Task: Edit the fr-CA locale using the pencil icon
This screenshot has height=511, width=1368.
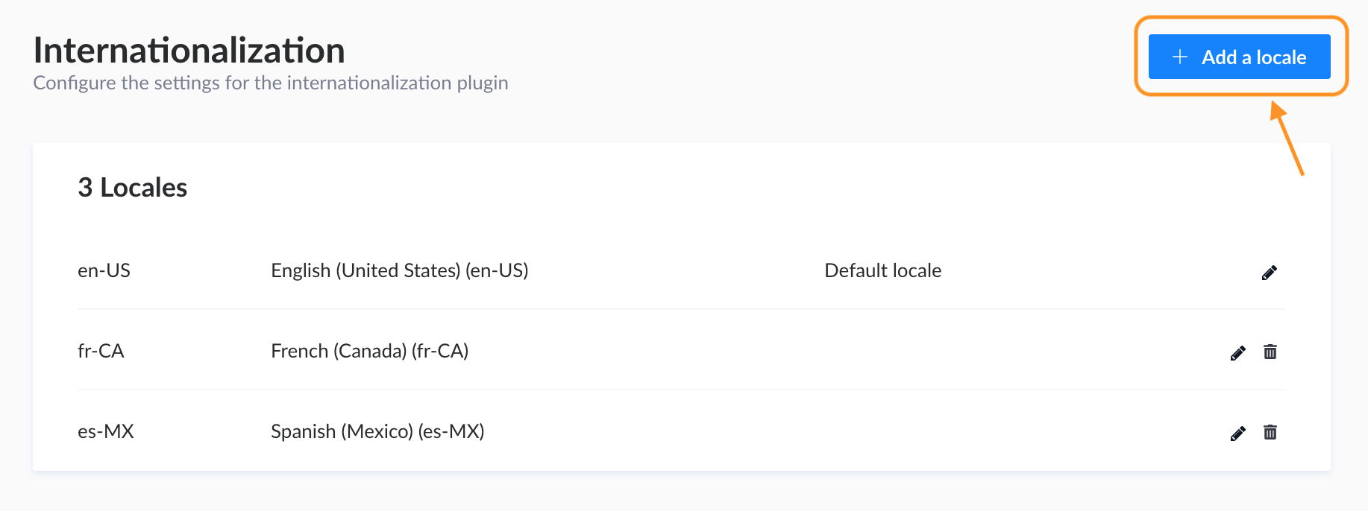Action: pyautogui.click(x=1238, y=352)
